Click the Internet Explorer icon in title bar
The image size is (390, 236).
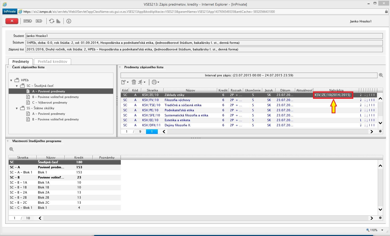pos(4,4)
